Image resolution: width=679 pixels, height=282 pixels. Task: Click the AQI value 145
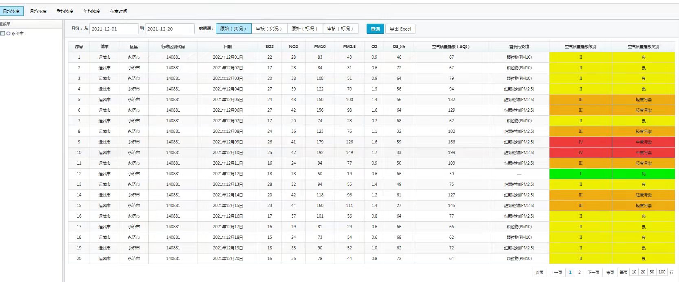tap(451, 205)
